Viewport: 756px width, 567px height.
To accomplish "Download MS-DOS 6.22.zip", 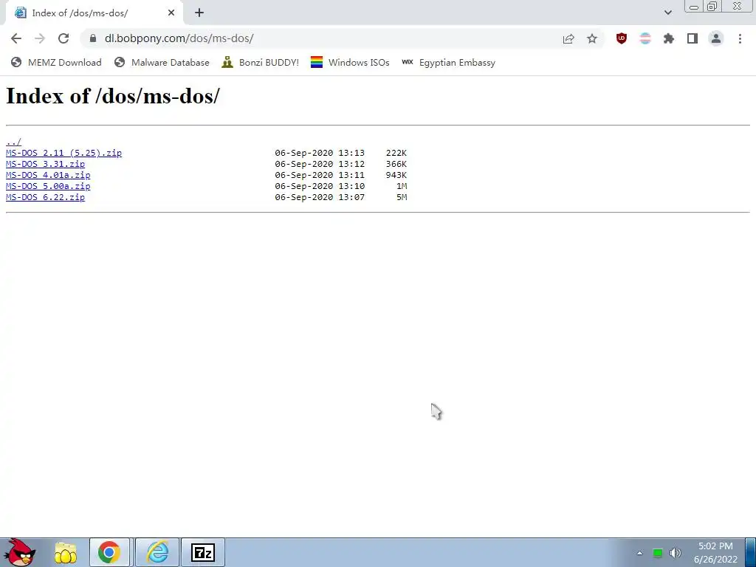I will click(45, 197).
